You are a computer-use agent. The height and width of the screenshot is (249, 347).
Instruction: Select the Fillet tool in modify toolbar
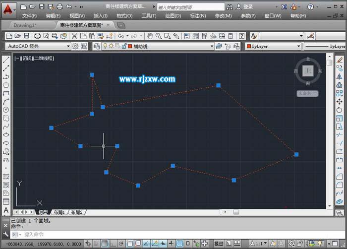point(339,185)
